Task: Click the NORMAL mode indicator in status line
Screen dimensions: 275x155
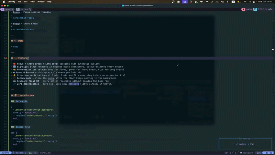Action: tap(5, 153)
